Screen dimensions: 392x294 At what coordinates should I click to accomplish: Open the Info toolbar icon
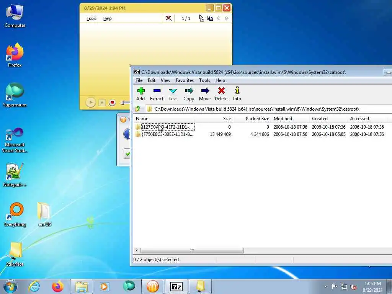(237, 94)
